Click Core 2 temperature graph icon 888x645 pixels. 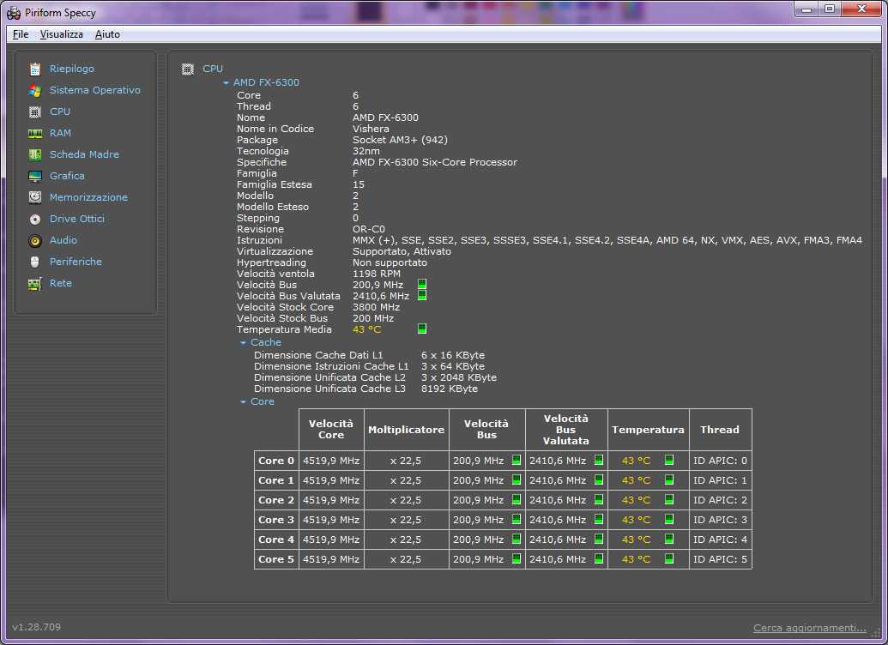pos(669,499)
